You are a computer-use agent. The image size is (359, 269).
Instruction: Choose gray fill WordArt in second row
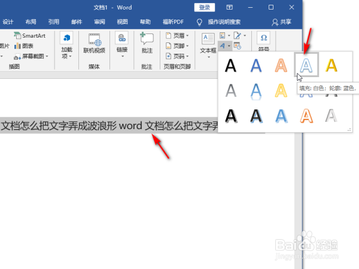coord(230,91)
